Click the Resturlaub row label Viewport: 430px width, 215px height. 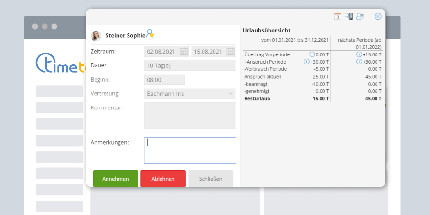[x=257, y=99]
